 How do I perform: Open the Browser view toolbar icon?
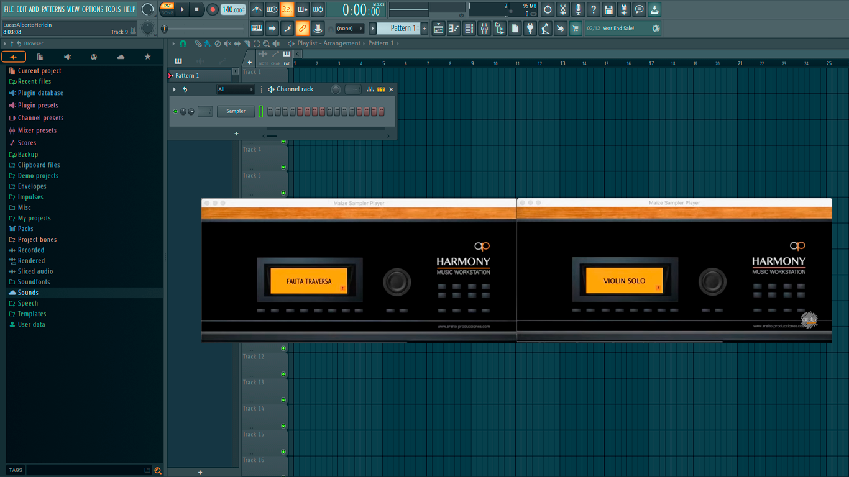click(x=500, y=28)
